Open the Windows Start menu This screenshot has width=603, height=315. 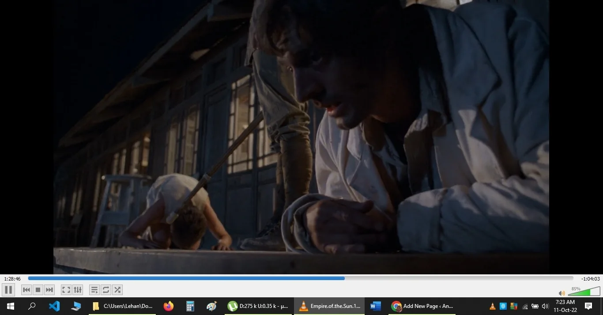(x=11, y=306)
